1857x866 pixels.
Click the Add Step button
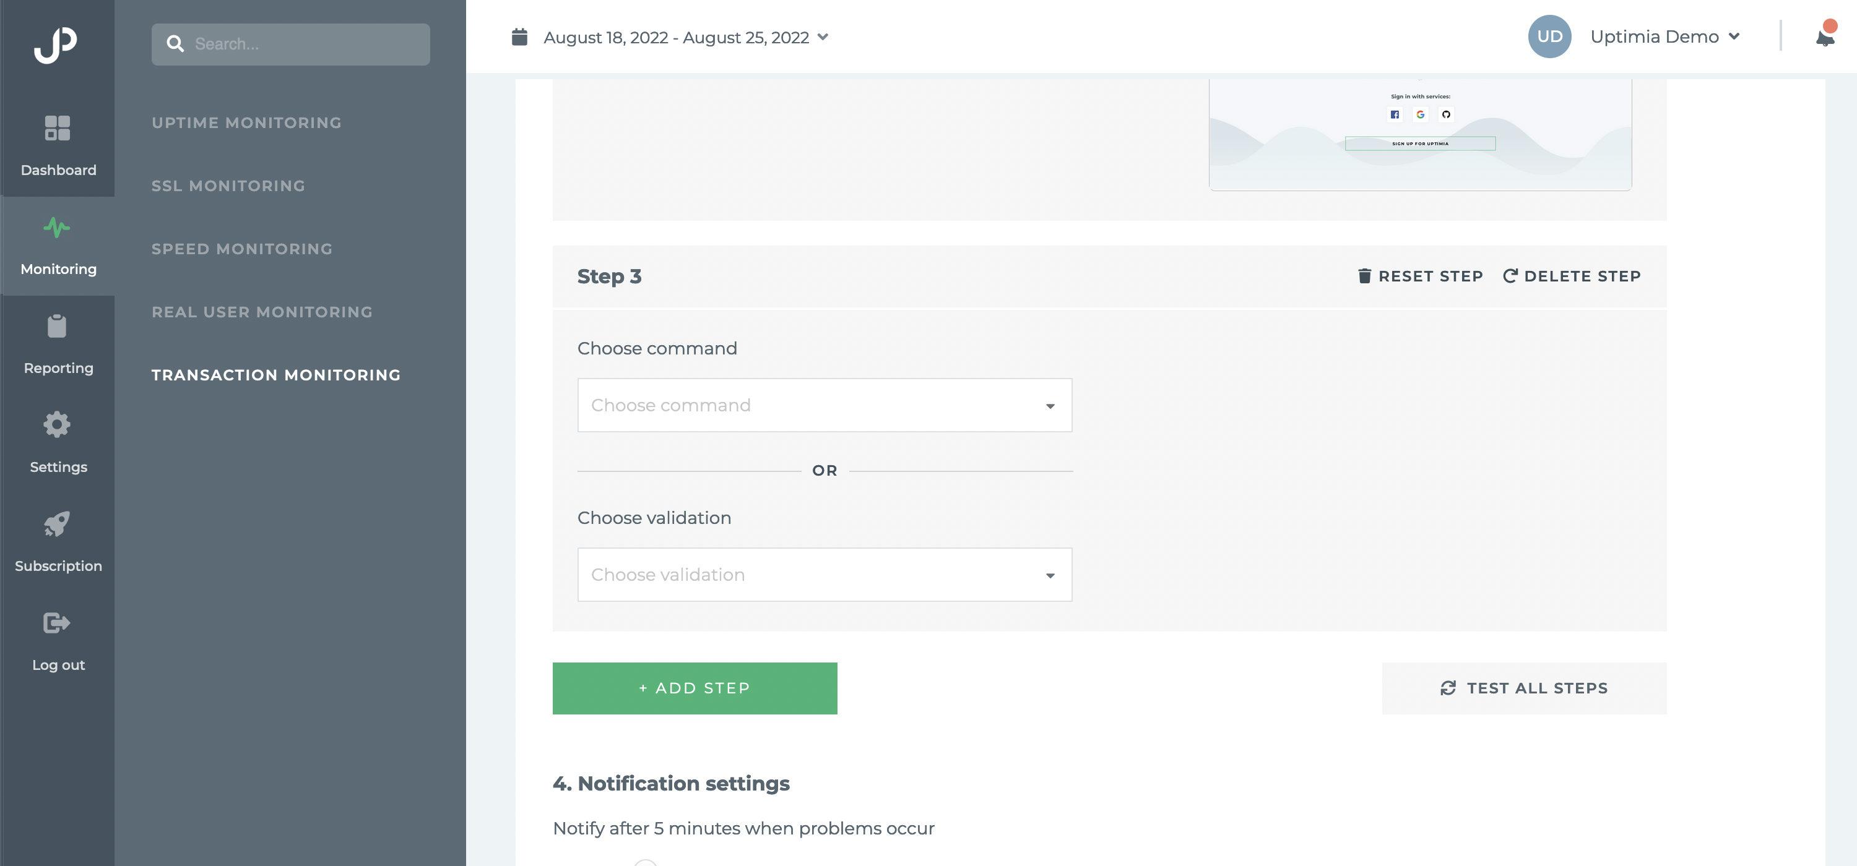(695, 688)
